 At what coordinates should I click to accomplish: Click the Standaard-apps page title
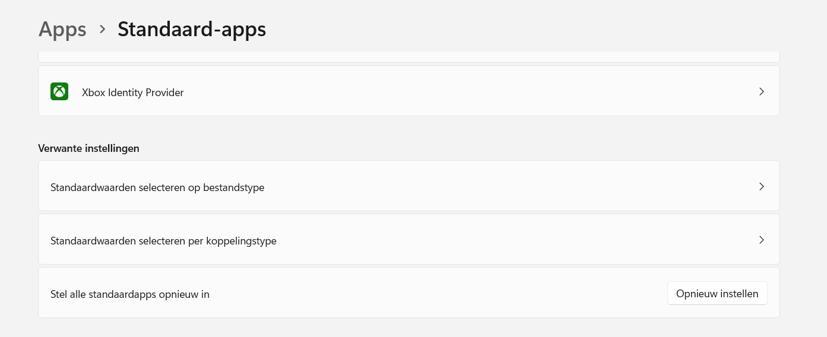(192, 29)
